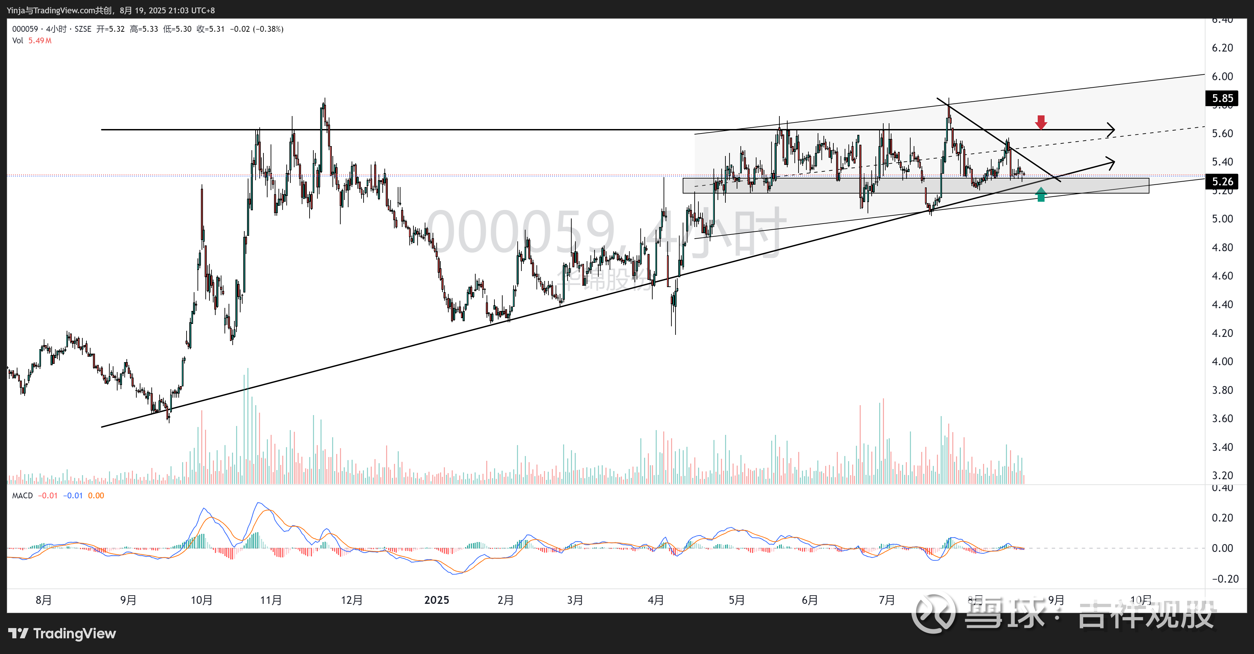Click the Vol indicator label
Image resolution: width=1254 pixels, height=654 pixels.
[17, 41]
